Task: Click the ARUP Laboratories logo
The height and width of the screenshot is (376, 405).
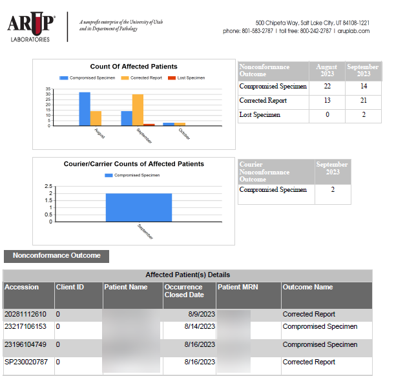Action: pyautogui.click(x=31, y=28)
